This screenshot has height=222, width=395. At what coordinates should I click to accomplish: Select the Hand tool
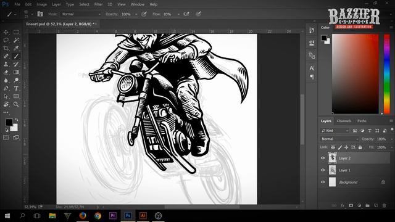6,104
